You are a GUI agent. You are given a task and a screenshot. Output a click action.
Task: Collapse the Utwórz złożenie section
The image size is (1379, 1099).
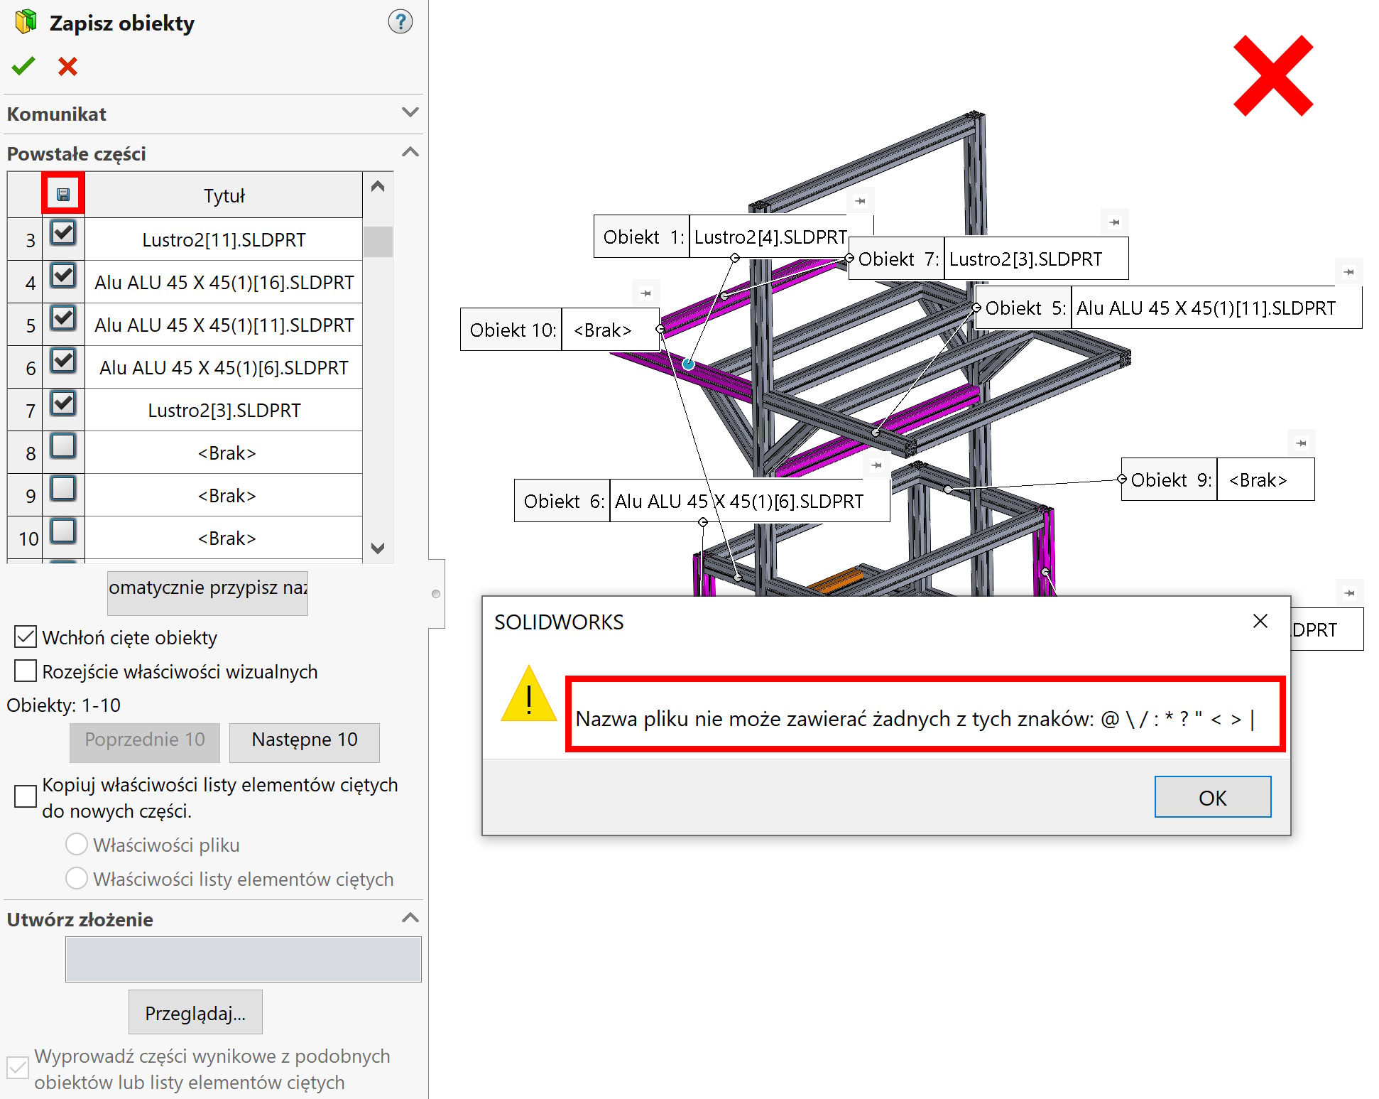coord(410,919)
